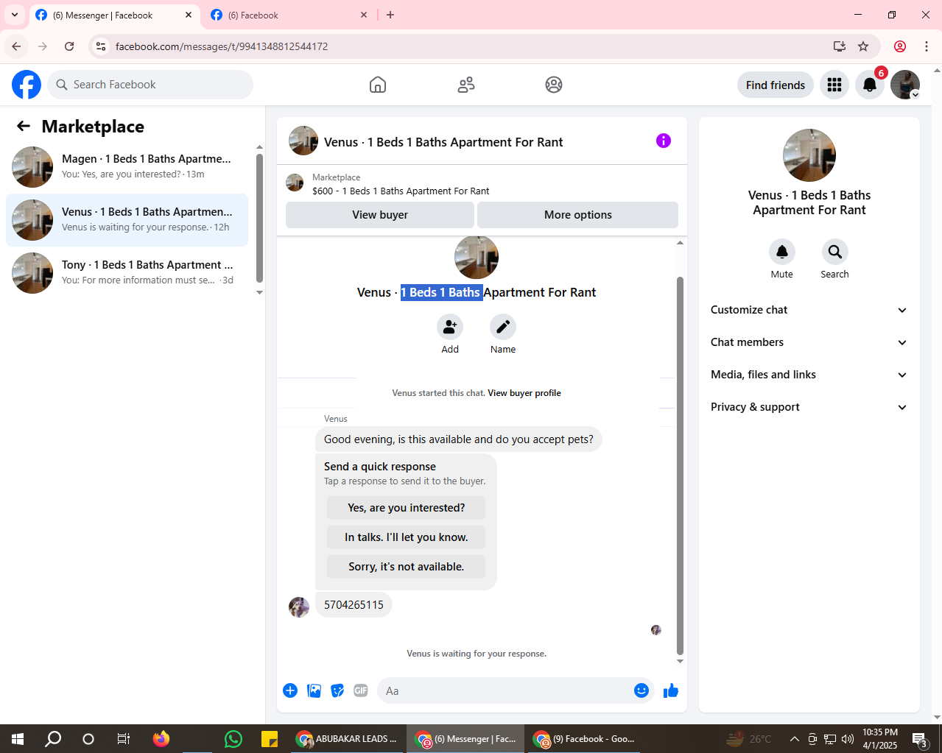Open a new browser tab
Screen dimensions: 942x753
click(390, 15)
